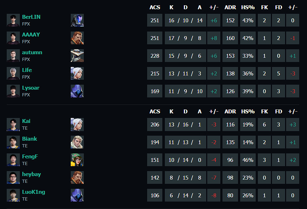Click Lysoar's Omen agent icon
The image size is (307, 209).
click(x=77, y=91)
